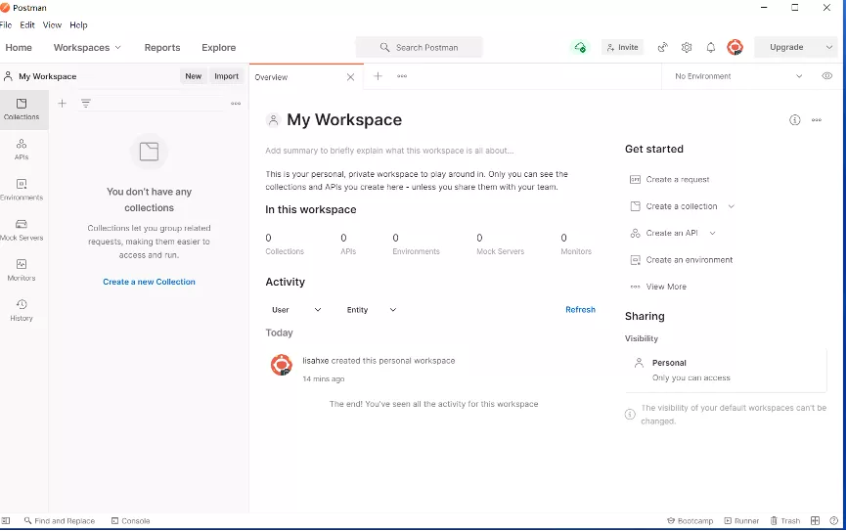The height and width of the screenshot is (531, 847).
Task: Open Trash from the status bar
Action: point(784,521)
